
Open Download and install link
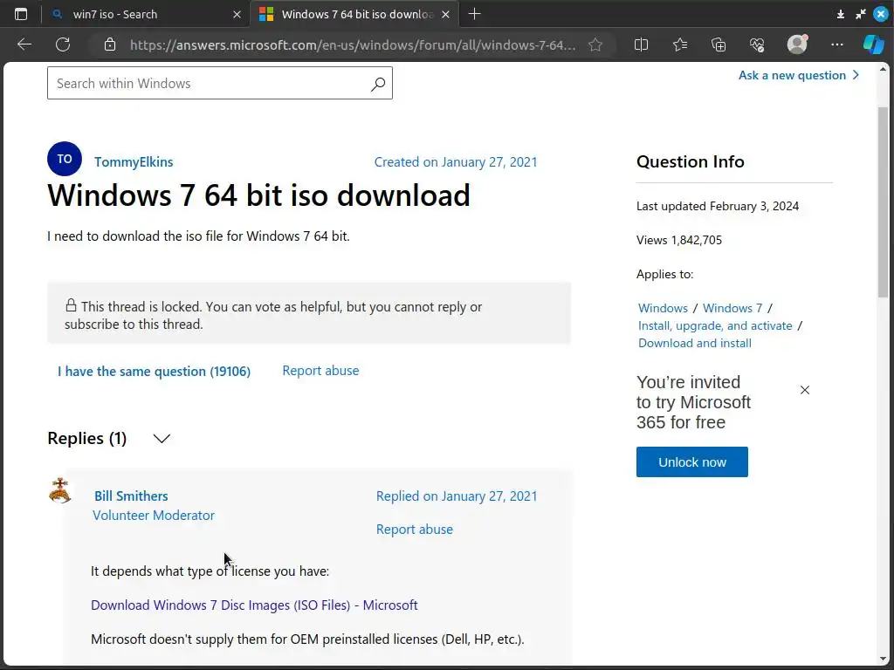click(x=694, y=343)
